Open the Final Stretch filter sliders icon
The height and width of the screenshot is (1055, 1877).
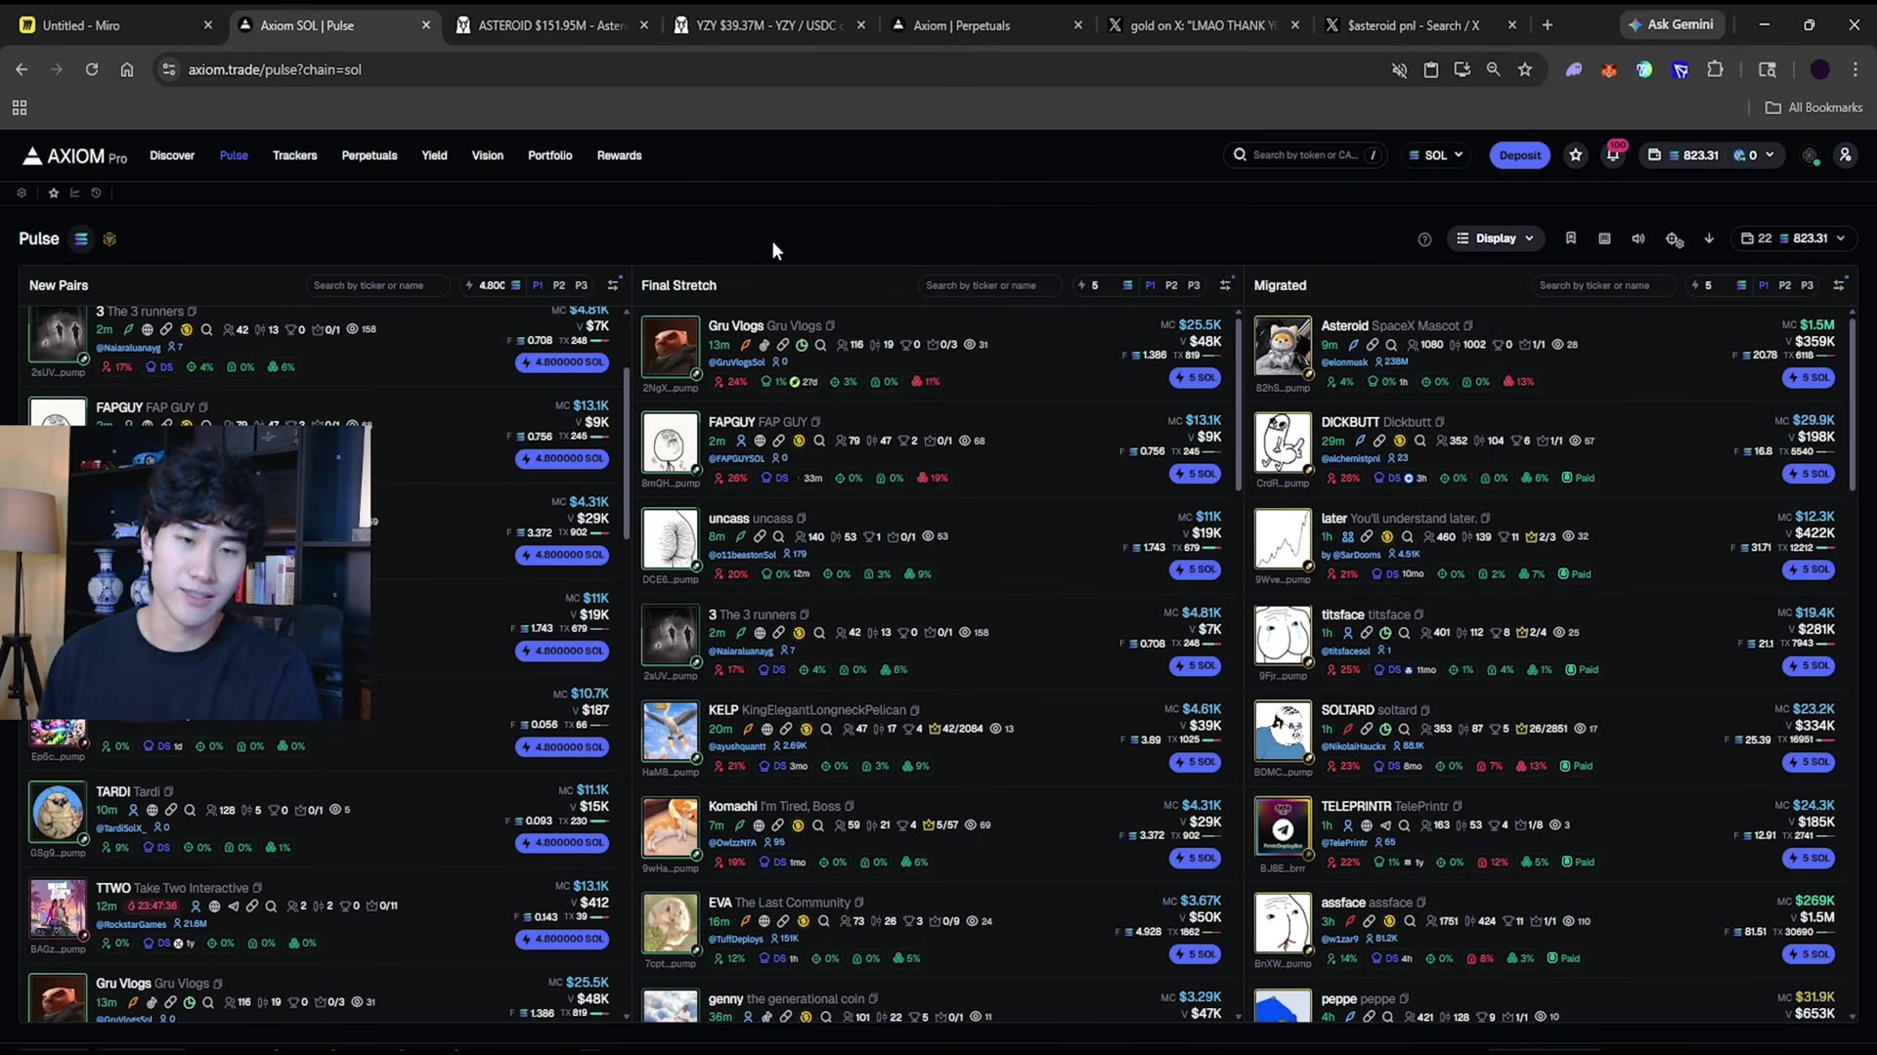tap(1226, 285)
